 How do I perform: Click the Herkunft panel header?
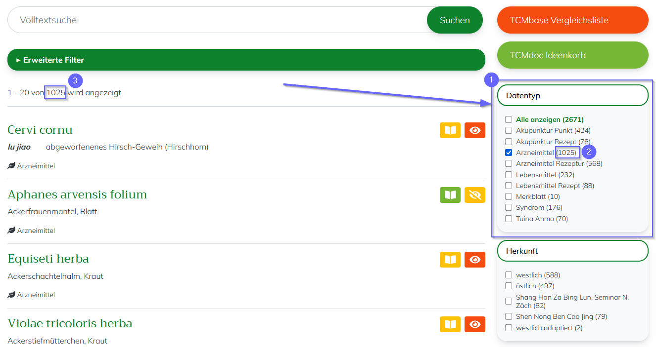pyautogui.click(x=572, y=251)
